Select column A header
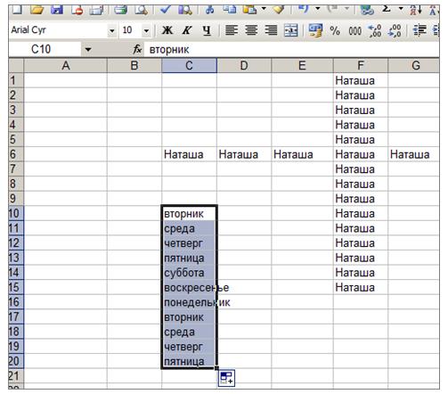This screenshot has width=448, height=394. [x=65, y=66]
